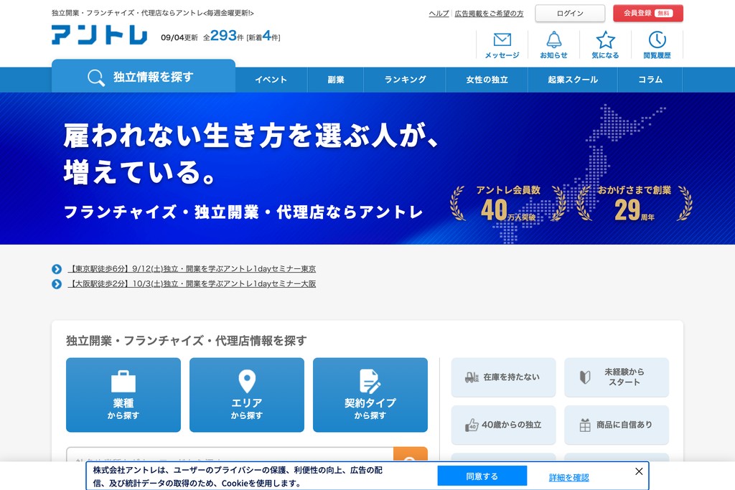Viewport: 735px width, 490px height.
Task: Click 同意する on cookie banner
Action: (x=482, y=476)
